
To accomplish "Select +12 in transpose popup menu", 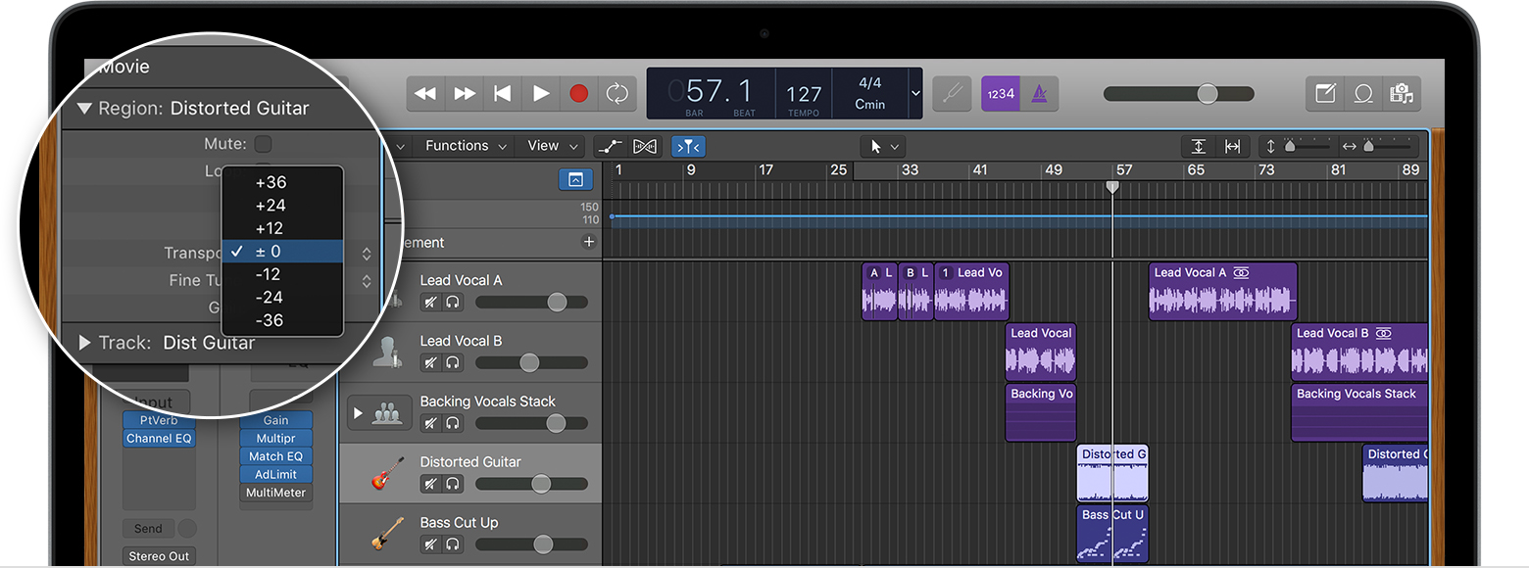I will coord(282,228).
